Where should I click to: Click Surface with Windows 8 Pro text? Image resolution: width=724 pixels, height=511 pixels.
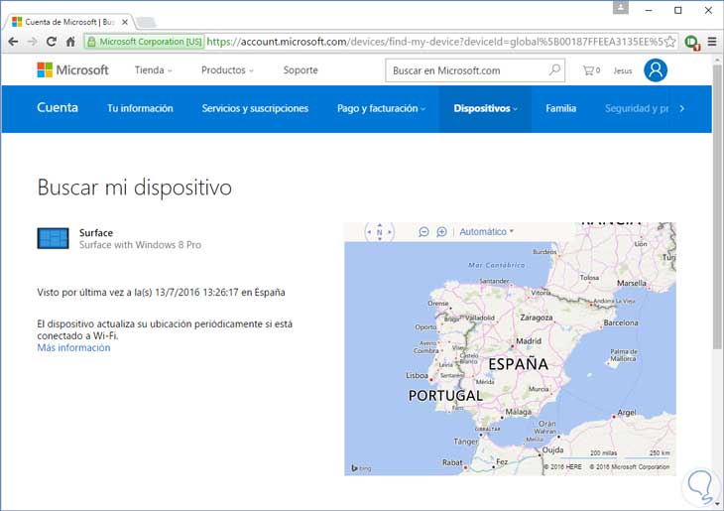140,245
